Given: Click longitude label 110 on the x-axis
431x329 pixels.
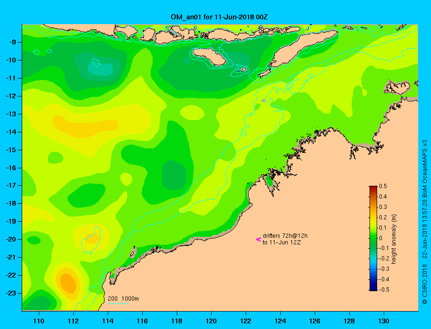Looking at the screenshot, I should (x=39, y=321).
